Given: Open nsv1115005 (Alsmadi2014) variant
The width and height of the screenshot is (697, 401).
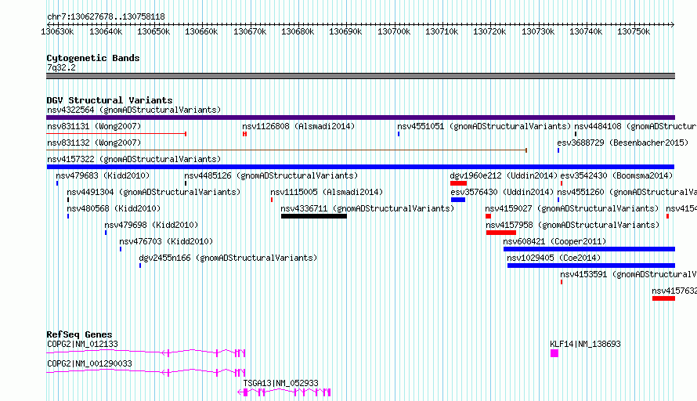Looking at the screenshot, I should click(327, 192).
